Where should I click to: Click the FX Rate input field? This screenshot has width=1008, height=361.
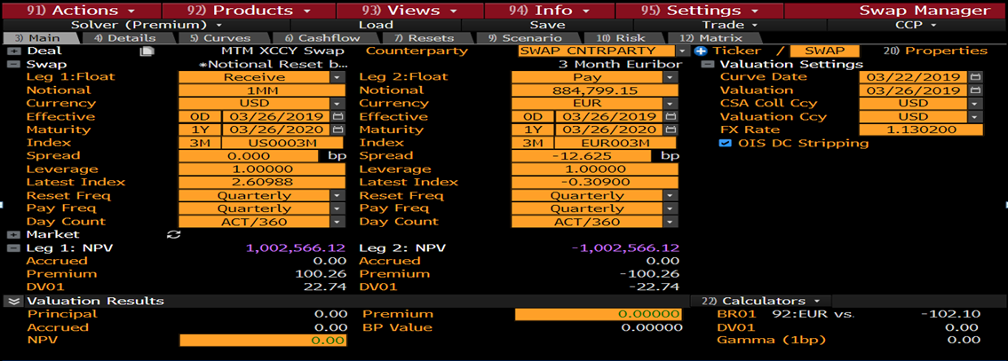pyautogui.click(x=922, y=129)
